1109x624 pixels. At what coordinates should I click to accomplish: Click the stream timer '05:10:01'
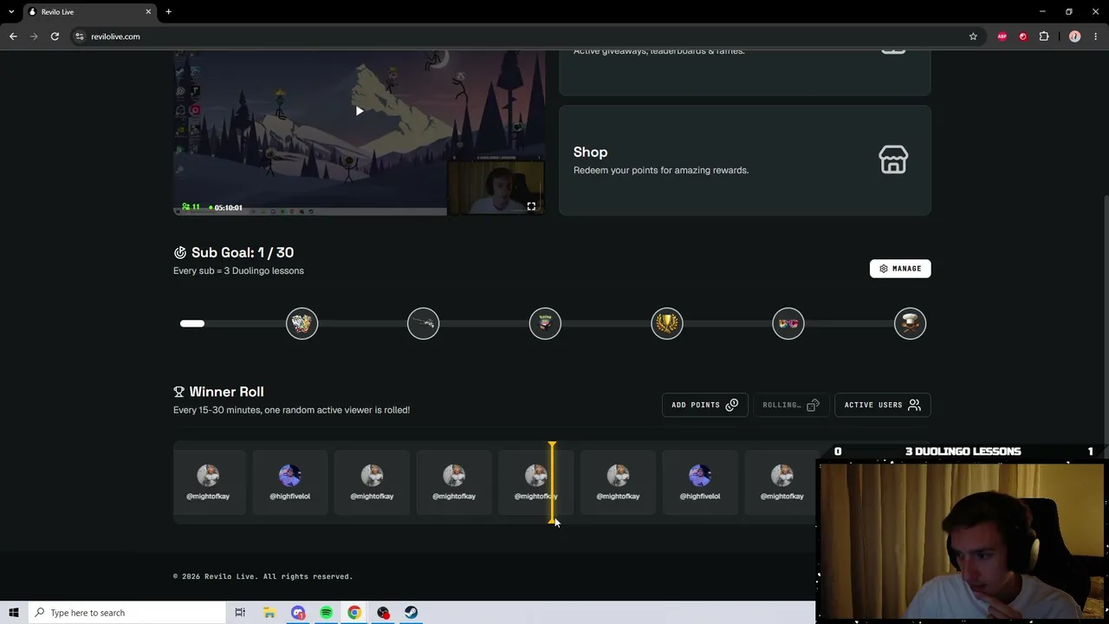pyautogui.click(x=228, y=208)
